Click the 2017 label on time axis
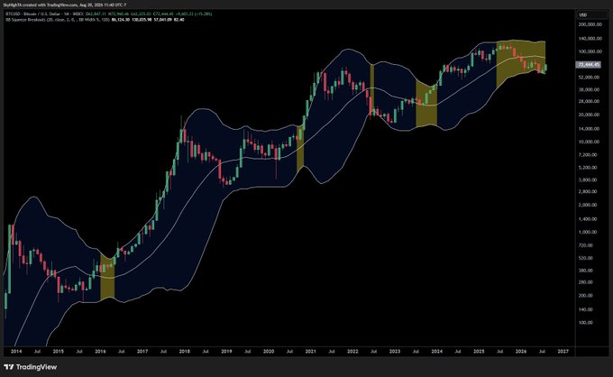The width and height of the screenshot is (613, 377). (142, 351)
